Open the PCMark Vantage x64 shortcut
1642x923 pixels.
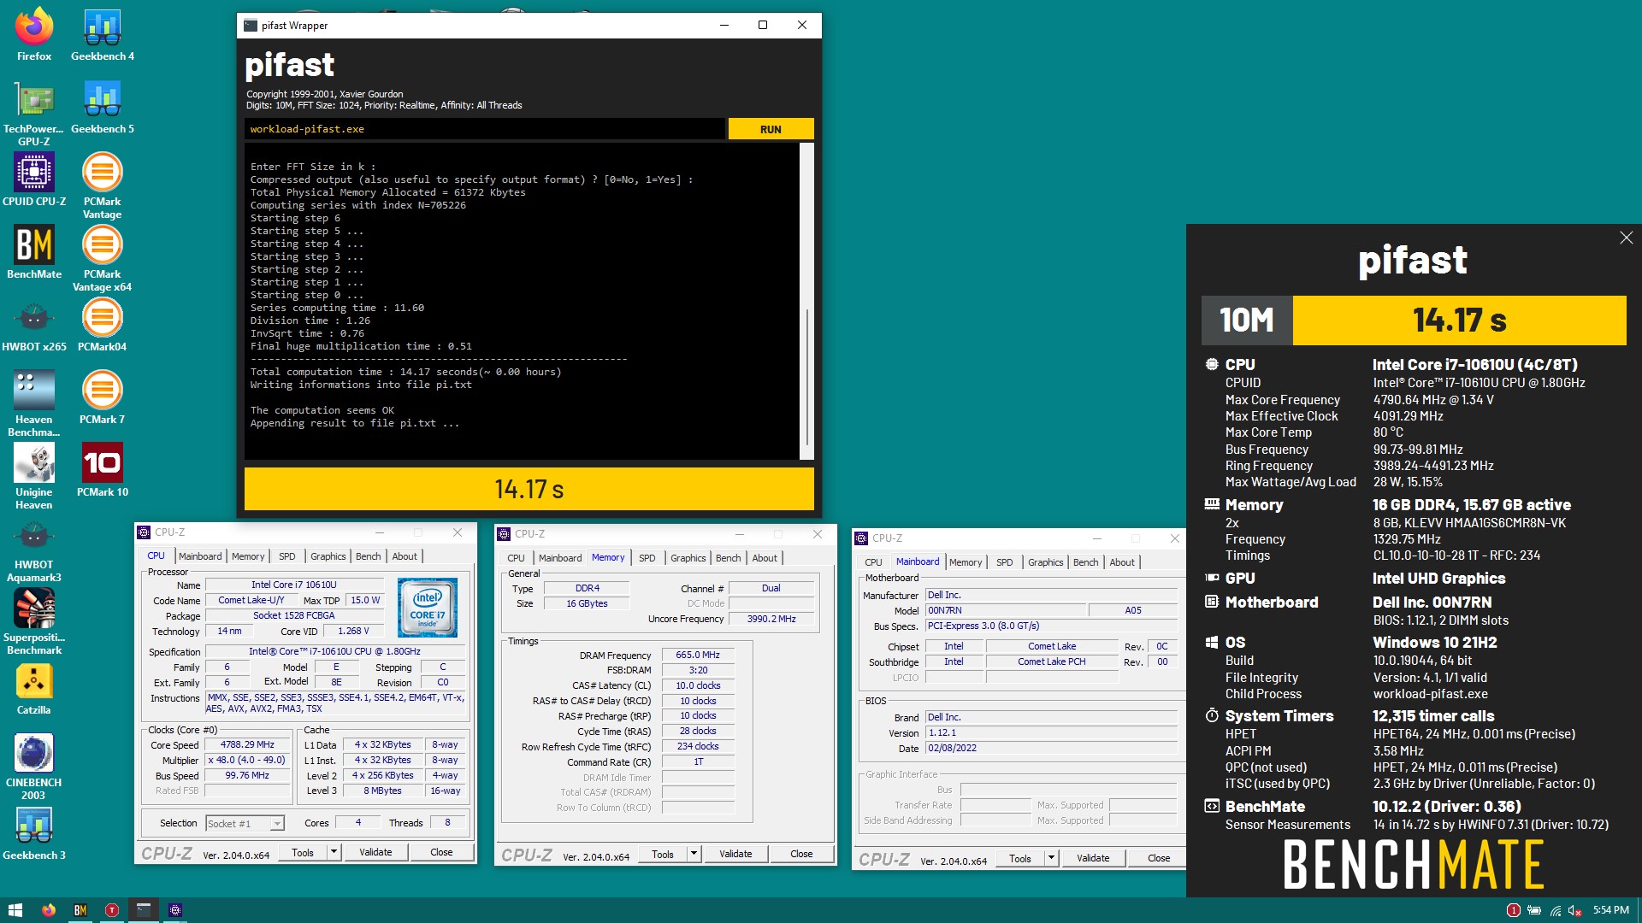103,259
